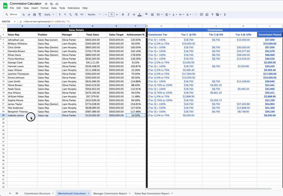The height and width of the screenshot is (196, 283).
Task: Create a filter using the toolbar icon
Action: 213,14
